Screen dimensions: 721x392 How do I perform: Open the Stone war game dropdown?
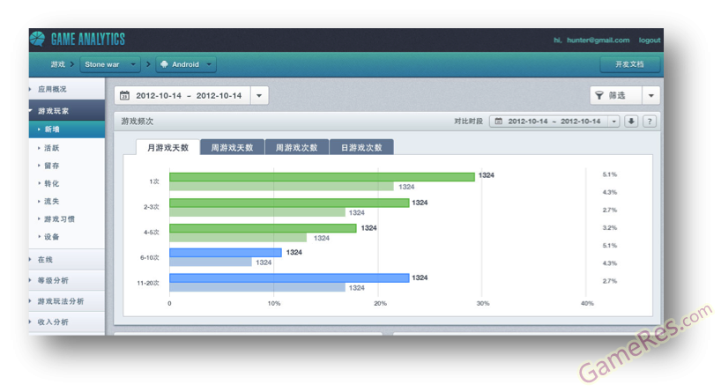click(110, 64)
